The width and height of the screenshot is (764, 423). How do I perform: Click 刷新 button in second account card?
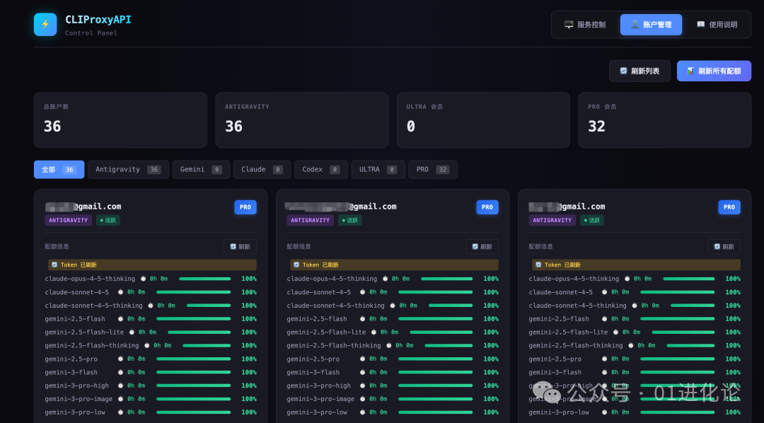pos(482,247)
